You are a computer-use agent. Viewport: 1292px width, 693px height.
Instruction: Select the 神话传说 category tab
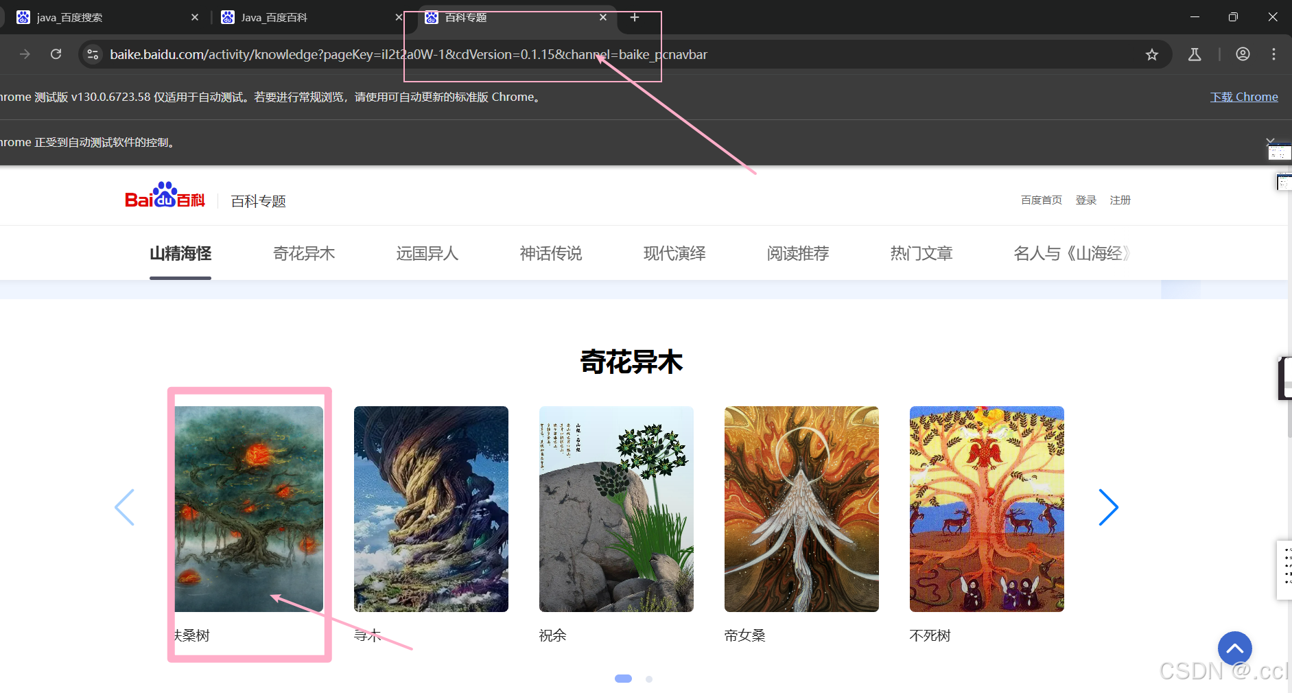551,254
